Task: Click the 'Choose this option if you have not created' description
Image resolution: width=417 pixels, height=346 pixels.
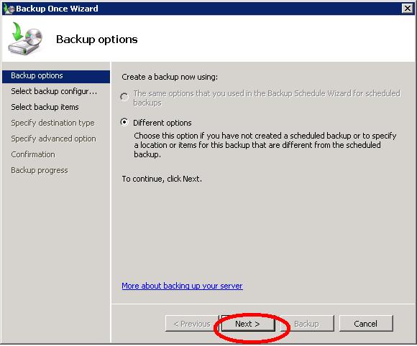Action: 265,145
